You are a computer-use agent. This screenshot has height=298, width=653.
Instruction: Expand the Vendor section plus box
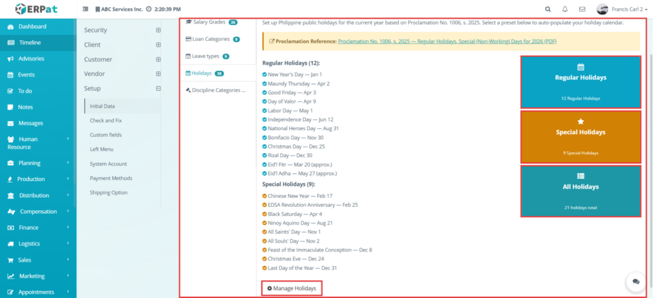click(x=158, y=74)
